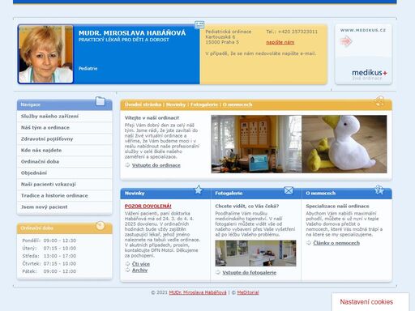Follow the Vstupte do fotogalerie link
This screenshot has width=415, height=311.
250,273
